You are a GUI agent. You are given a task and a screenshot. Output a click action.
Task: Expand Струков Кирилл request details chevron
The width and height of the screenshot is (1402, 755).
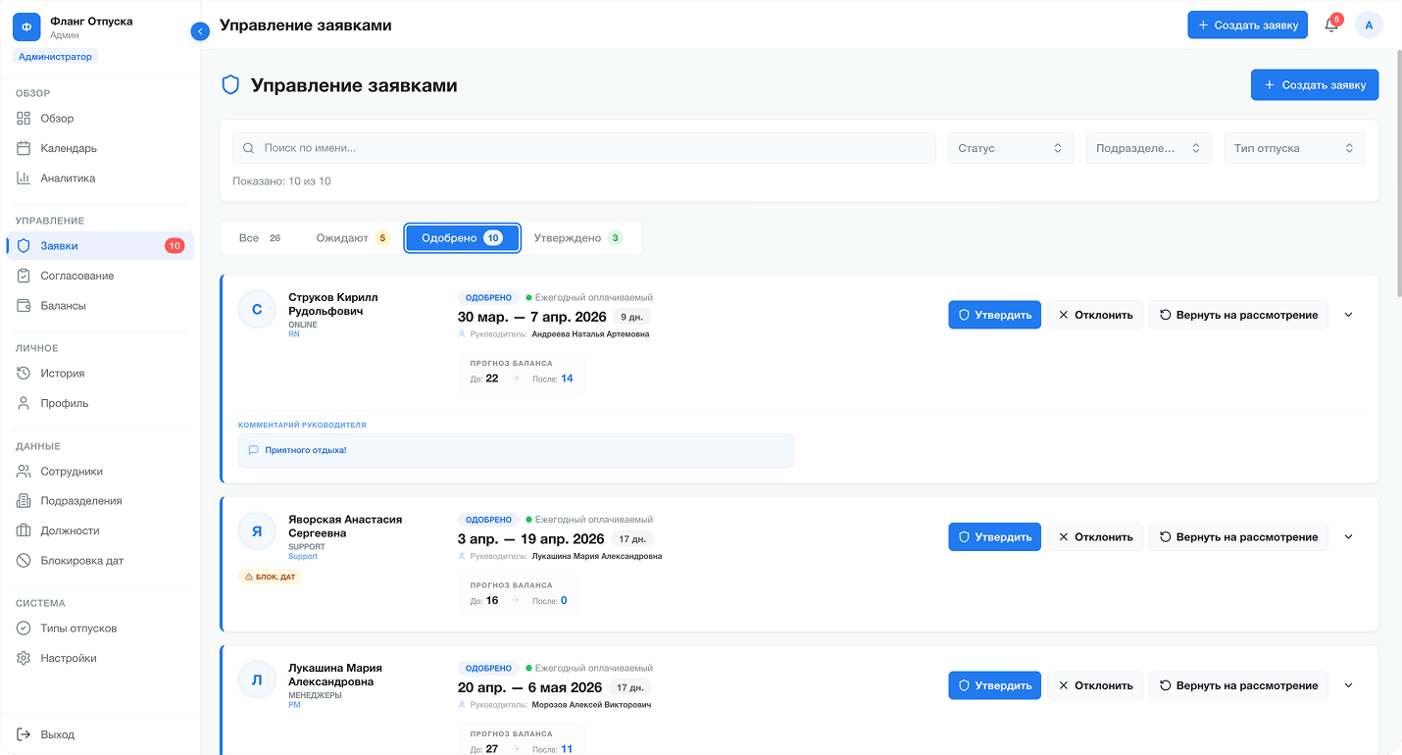click(1348, 315)
